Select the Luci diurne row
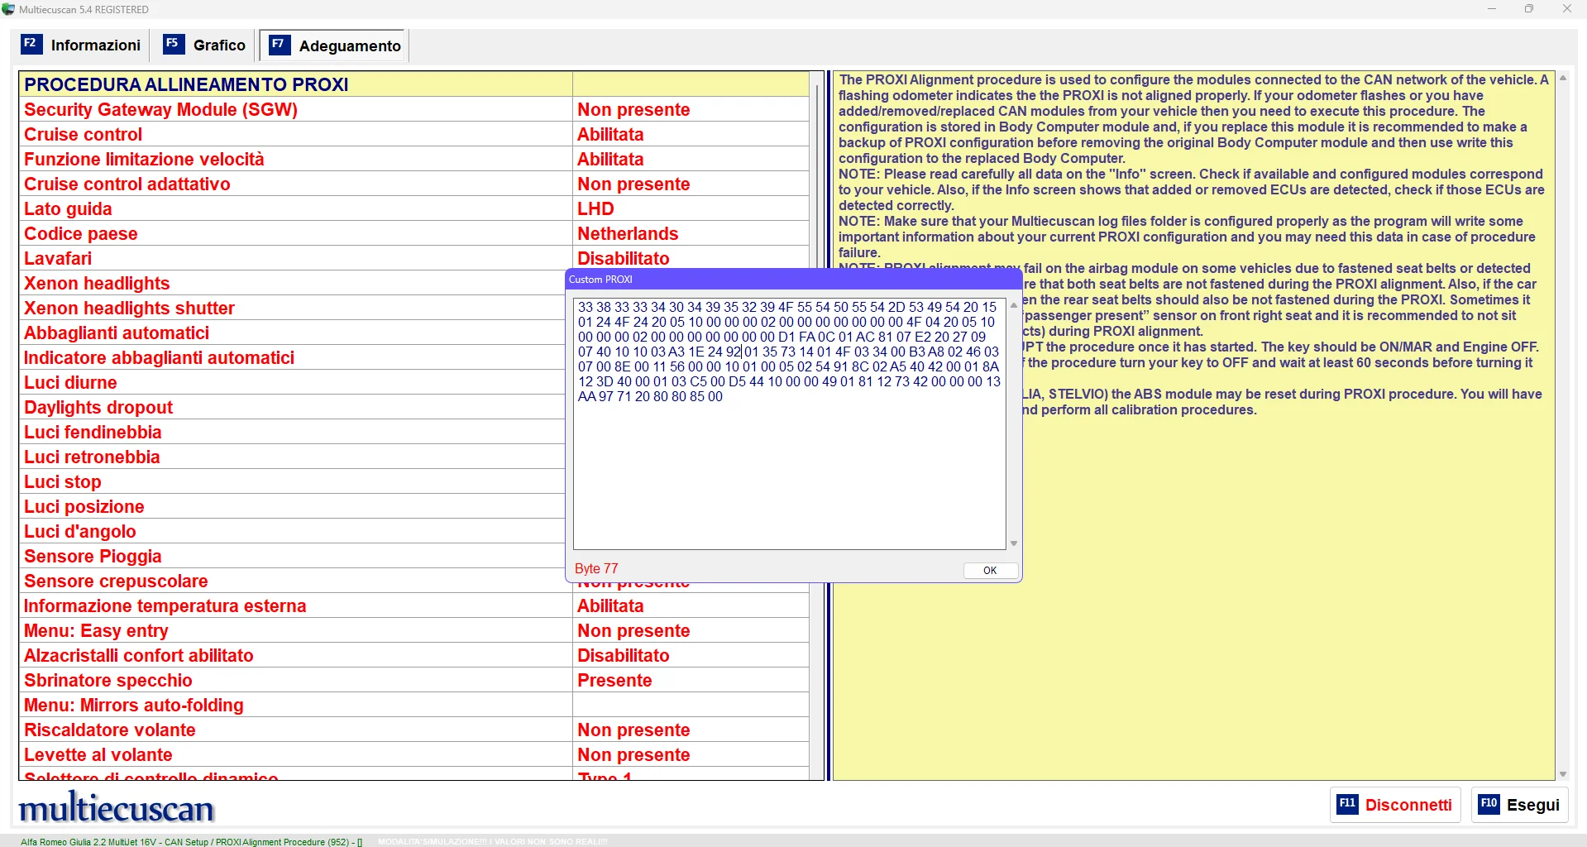 tap(293, 382)
